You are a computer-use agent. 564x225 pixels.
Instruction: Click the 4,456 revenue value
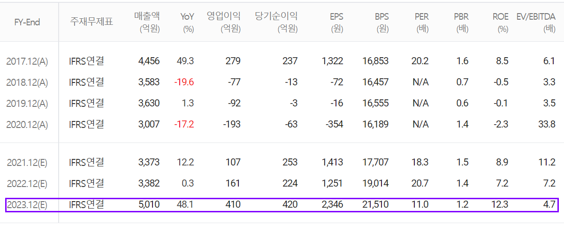click(x=149, y=61)
